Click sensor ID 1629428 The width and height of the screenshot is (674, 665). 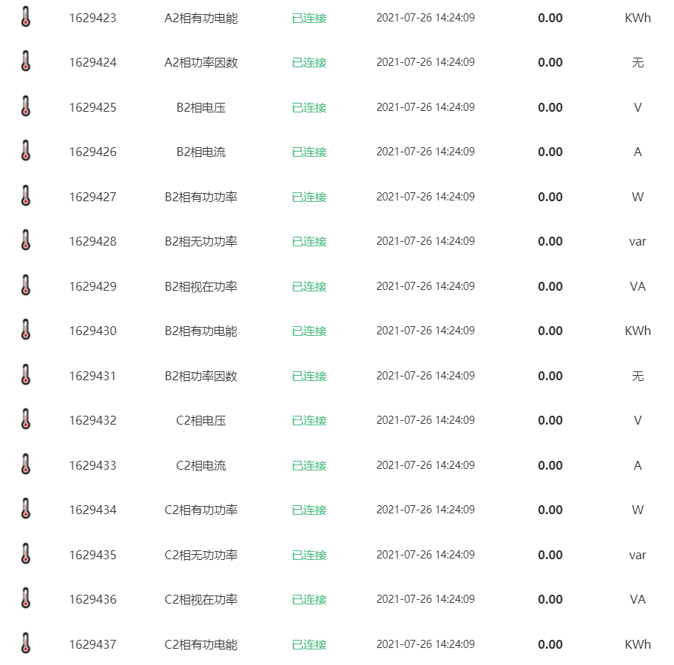pos(92,241)
